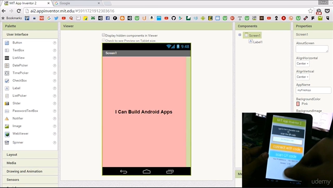The height and width of the screenshot is (188, 333).
Task: Click the Screen1 title bar in viewer
Action: click(147, 53)
